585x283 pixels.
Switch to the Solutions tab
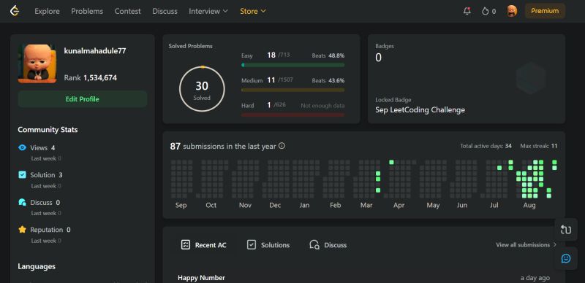[268, 245]
